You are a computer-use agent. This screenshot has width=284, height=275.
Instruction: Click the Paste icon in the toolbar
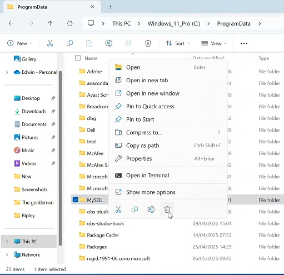click(89, 43)
